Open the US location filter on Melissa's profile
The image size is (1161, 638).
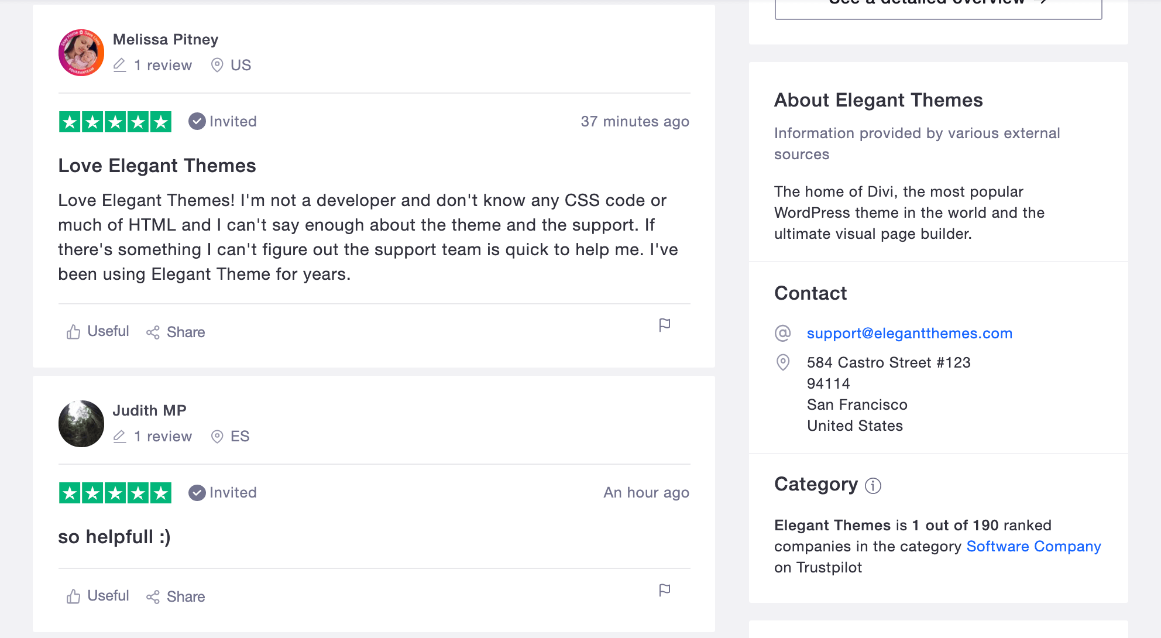pos(231,65)
